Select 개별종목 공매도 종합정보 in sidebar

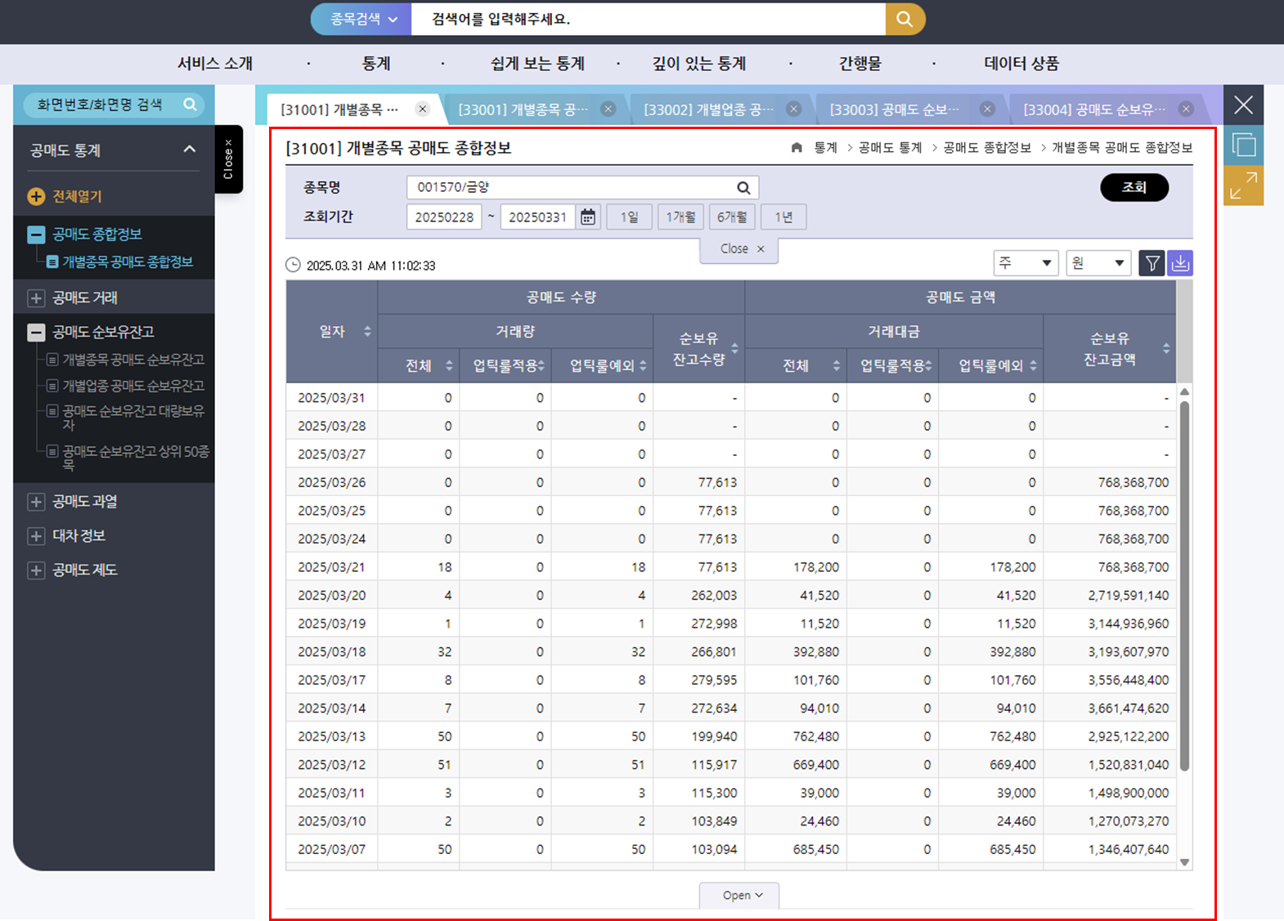pyautogui.click(x=128, y=262)
